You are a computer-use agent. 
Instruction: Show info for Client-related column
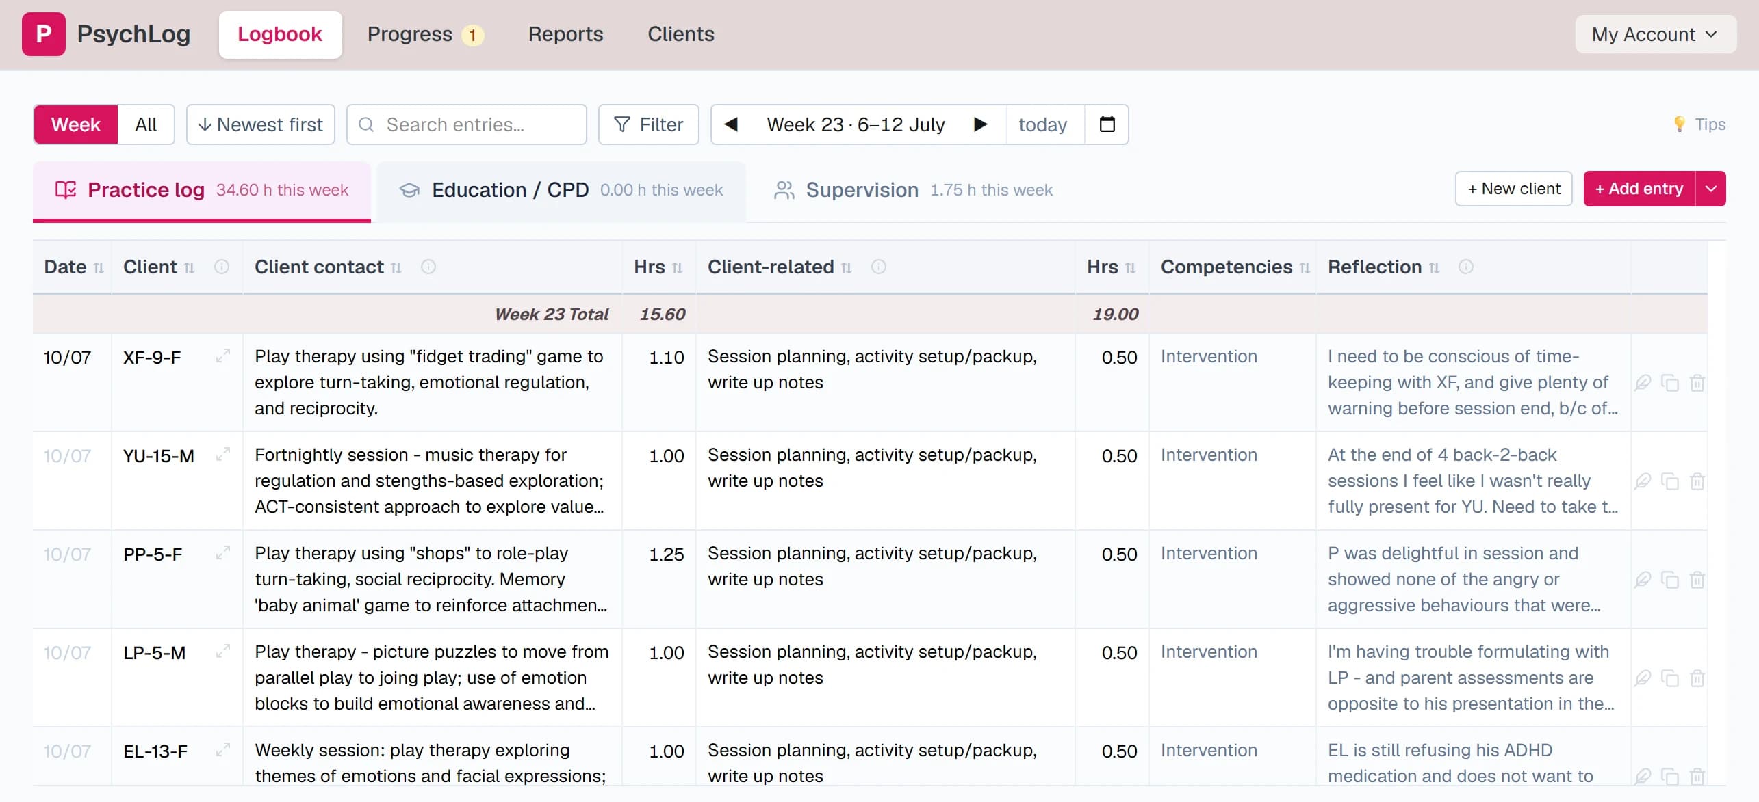tap(879, 267)
